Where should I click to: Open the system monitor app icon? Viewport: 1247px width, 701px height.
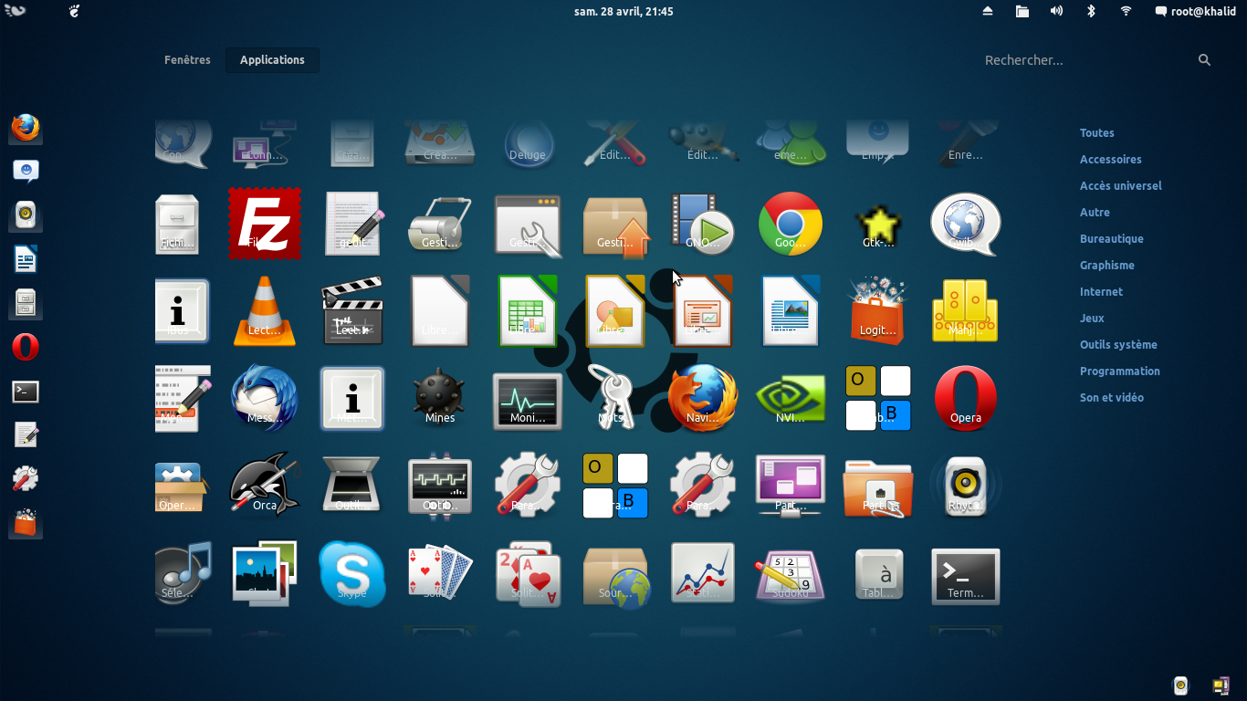(528, 401)
